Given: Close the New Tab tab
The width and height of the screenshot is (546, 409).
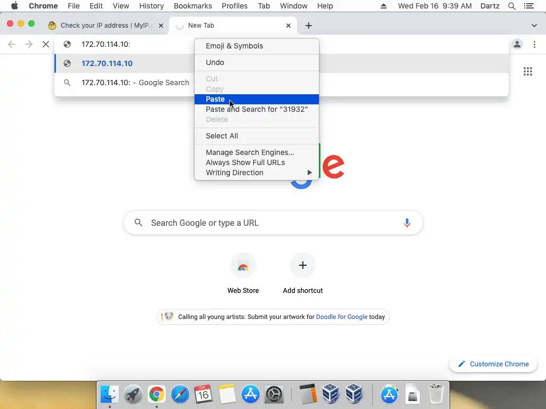Looking at the screenshot, I should point(288,26).
